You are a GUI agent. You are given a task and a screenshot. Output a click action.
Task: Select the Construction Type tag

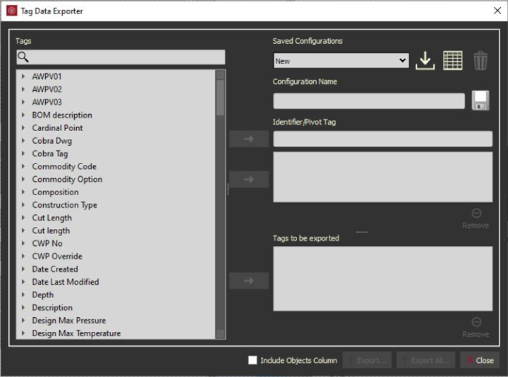64,205
